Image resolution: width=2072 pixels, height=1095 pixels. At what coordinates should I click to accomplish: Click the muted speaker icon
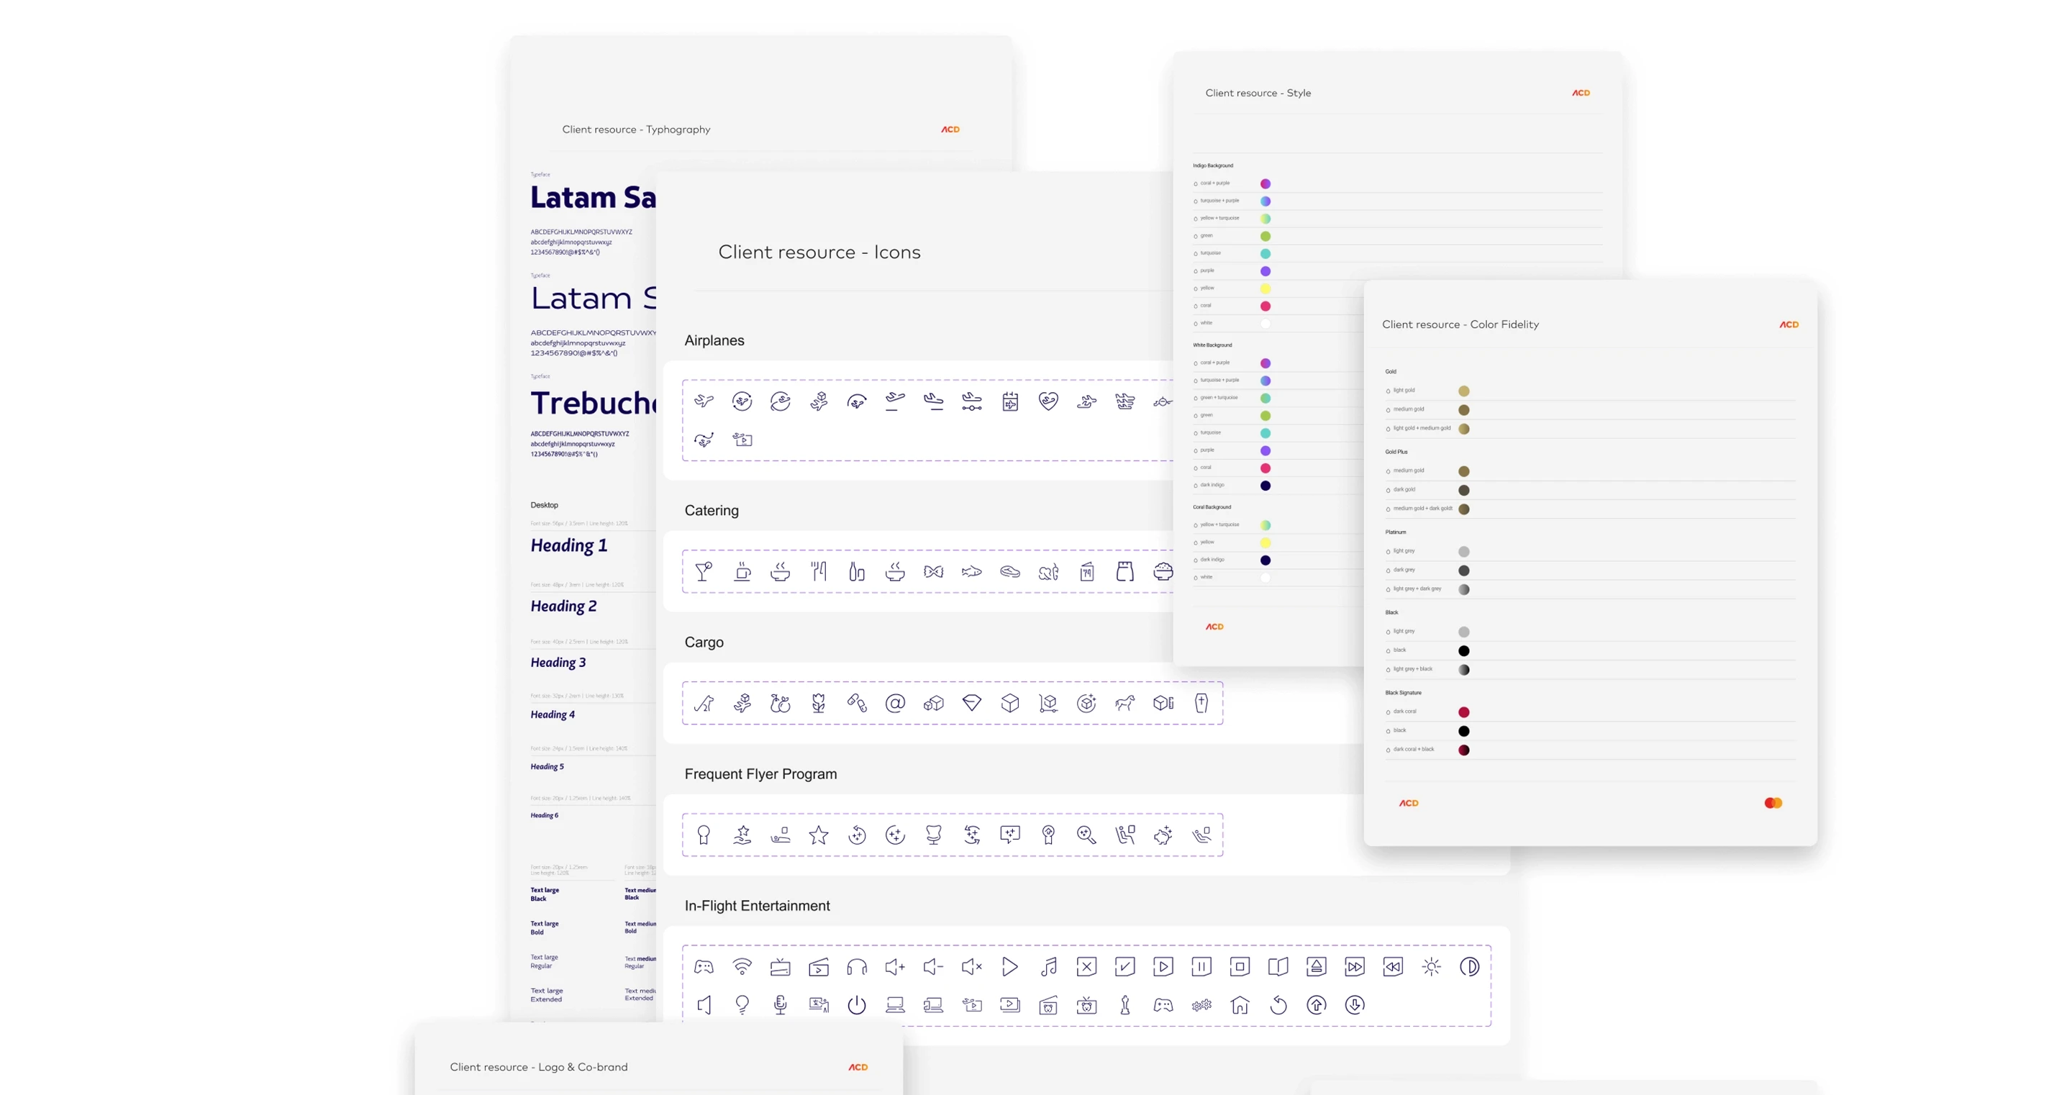coord(971,967)
